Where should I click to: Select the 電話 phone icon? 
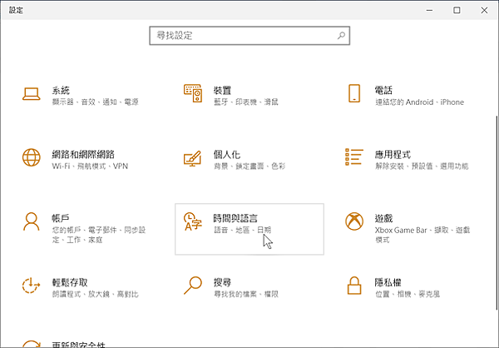pyautogui.click(x=354, y=92)
